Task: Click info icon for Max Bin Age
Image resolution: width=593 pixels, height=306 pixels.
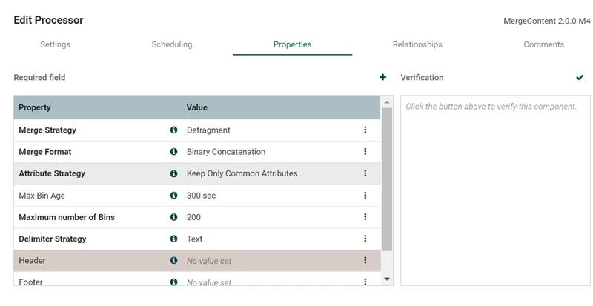Action: click(173, 195)
